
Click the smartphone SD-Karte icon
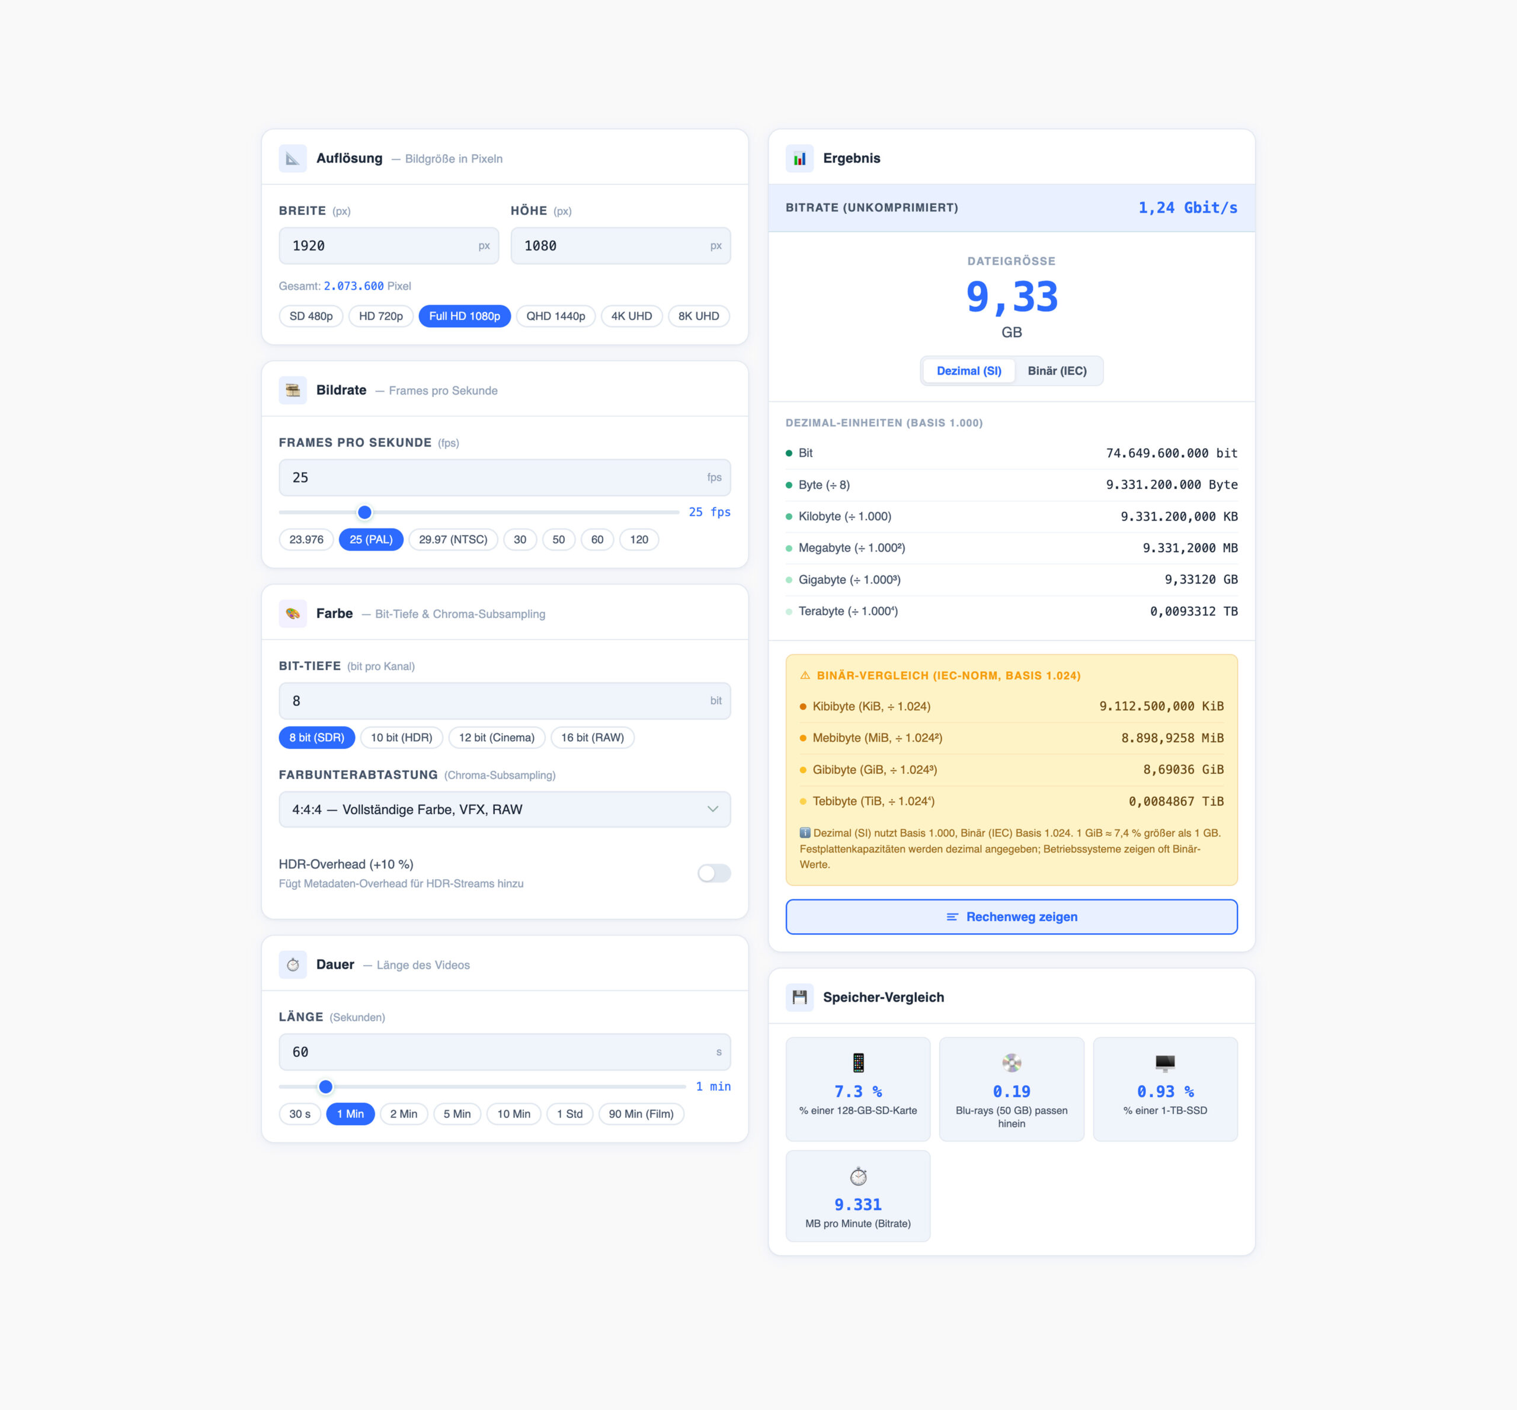tap(857, 1063)
